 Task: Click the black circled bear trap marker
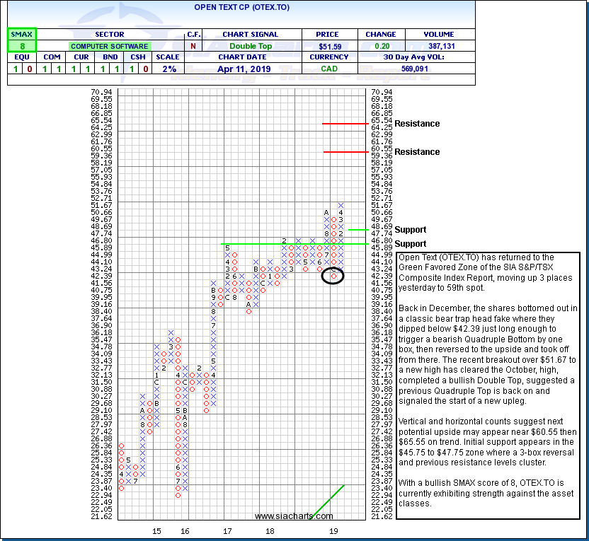[333, 276]
